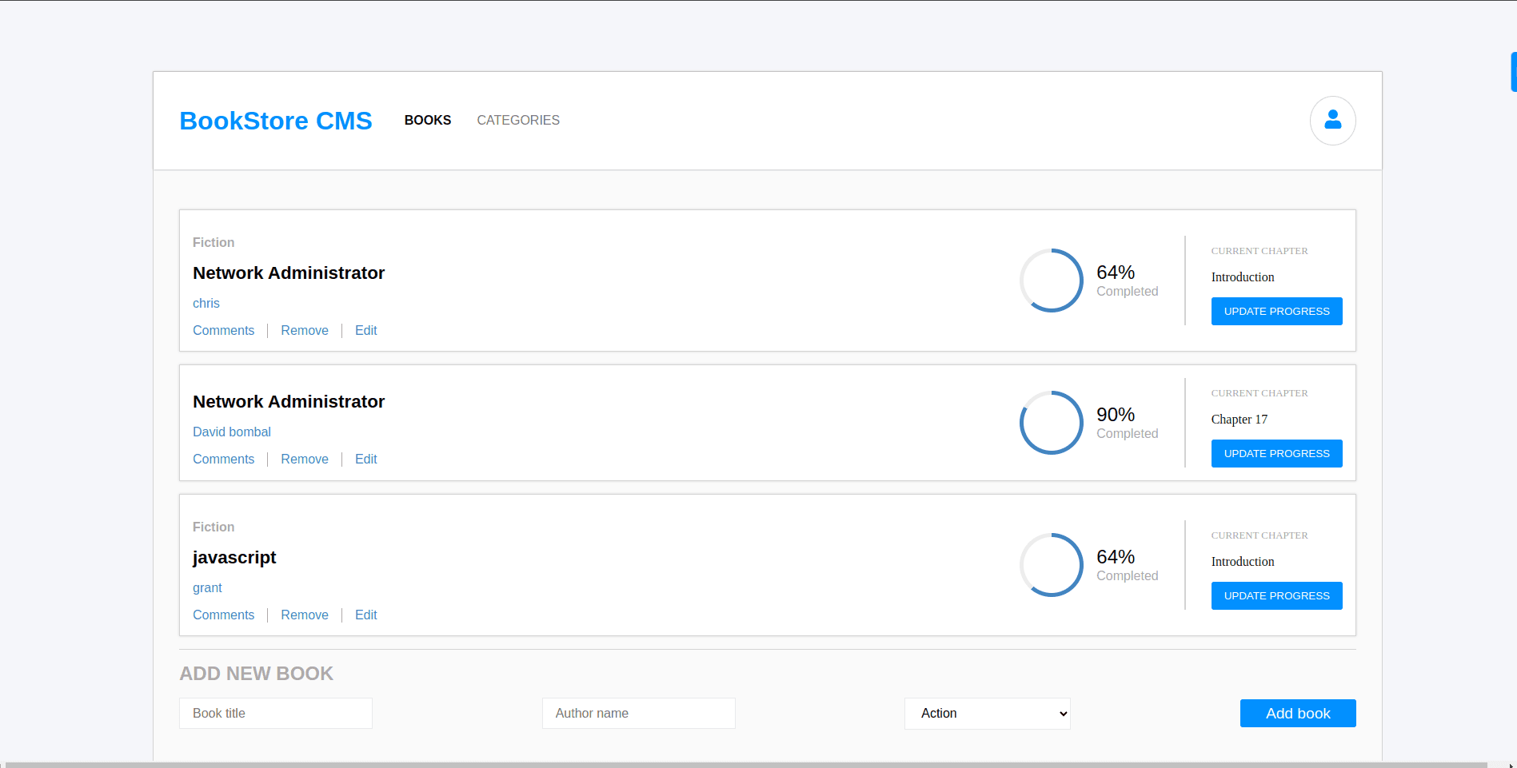Click the user profile icon

pyautogui.click(x=1332, y=121)
